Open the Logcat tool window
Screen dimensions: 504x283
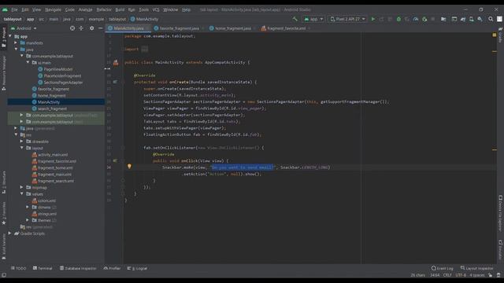coord(137,268)
